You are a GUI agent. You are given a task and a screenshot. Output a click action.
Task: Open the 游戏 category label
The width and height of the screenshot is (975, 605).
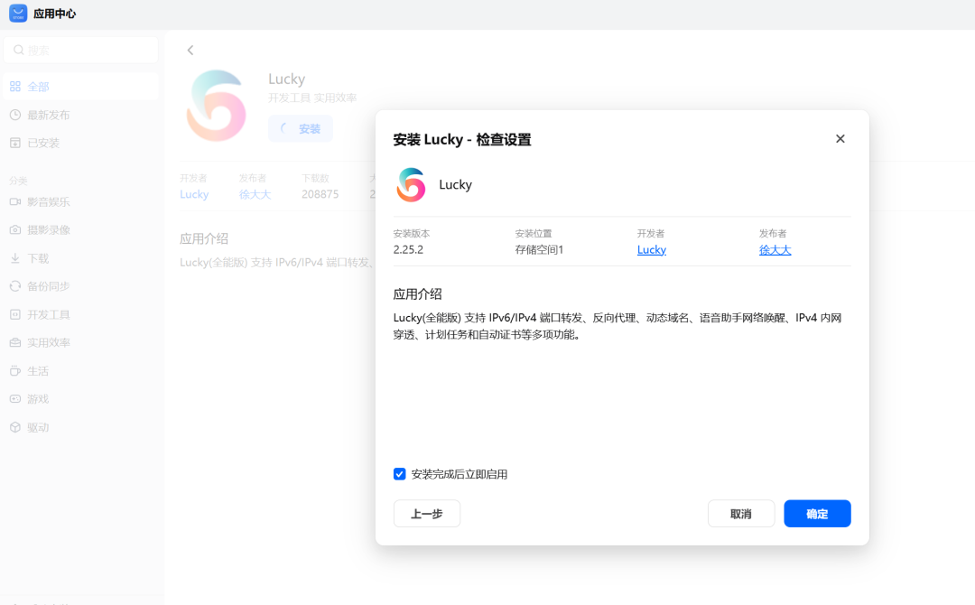[x=38, y=399]
